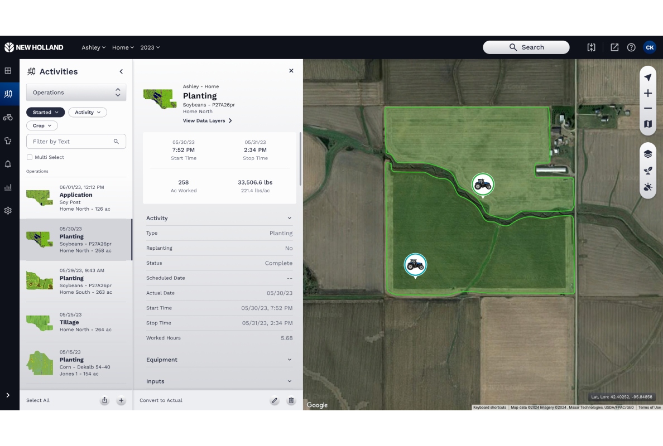Open the CK user profile avatar
663x446 pixels.
click(650, 47)
